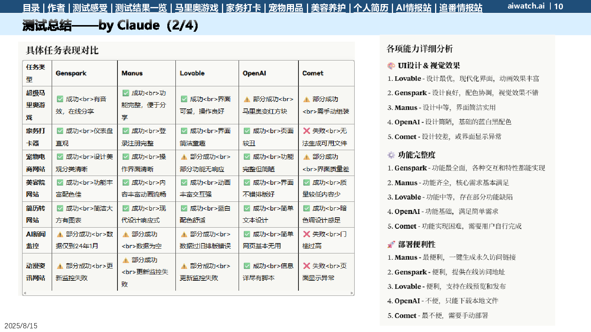Click green check in Comet 美容院网站 cell
This screenshot has width=591, height=332.
point(306,182)
